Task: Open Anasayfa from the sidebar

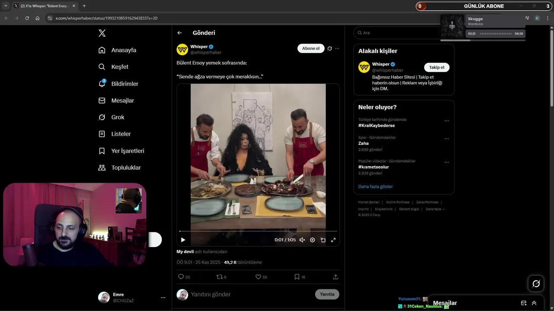Action: pyautogui.click(x=117, y=50)
